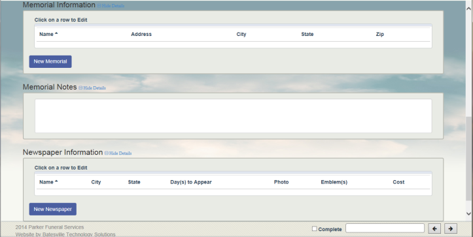Click the New Memorial button

(x=50, y=61)
